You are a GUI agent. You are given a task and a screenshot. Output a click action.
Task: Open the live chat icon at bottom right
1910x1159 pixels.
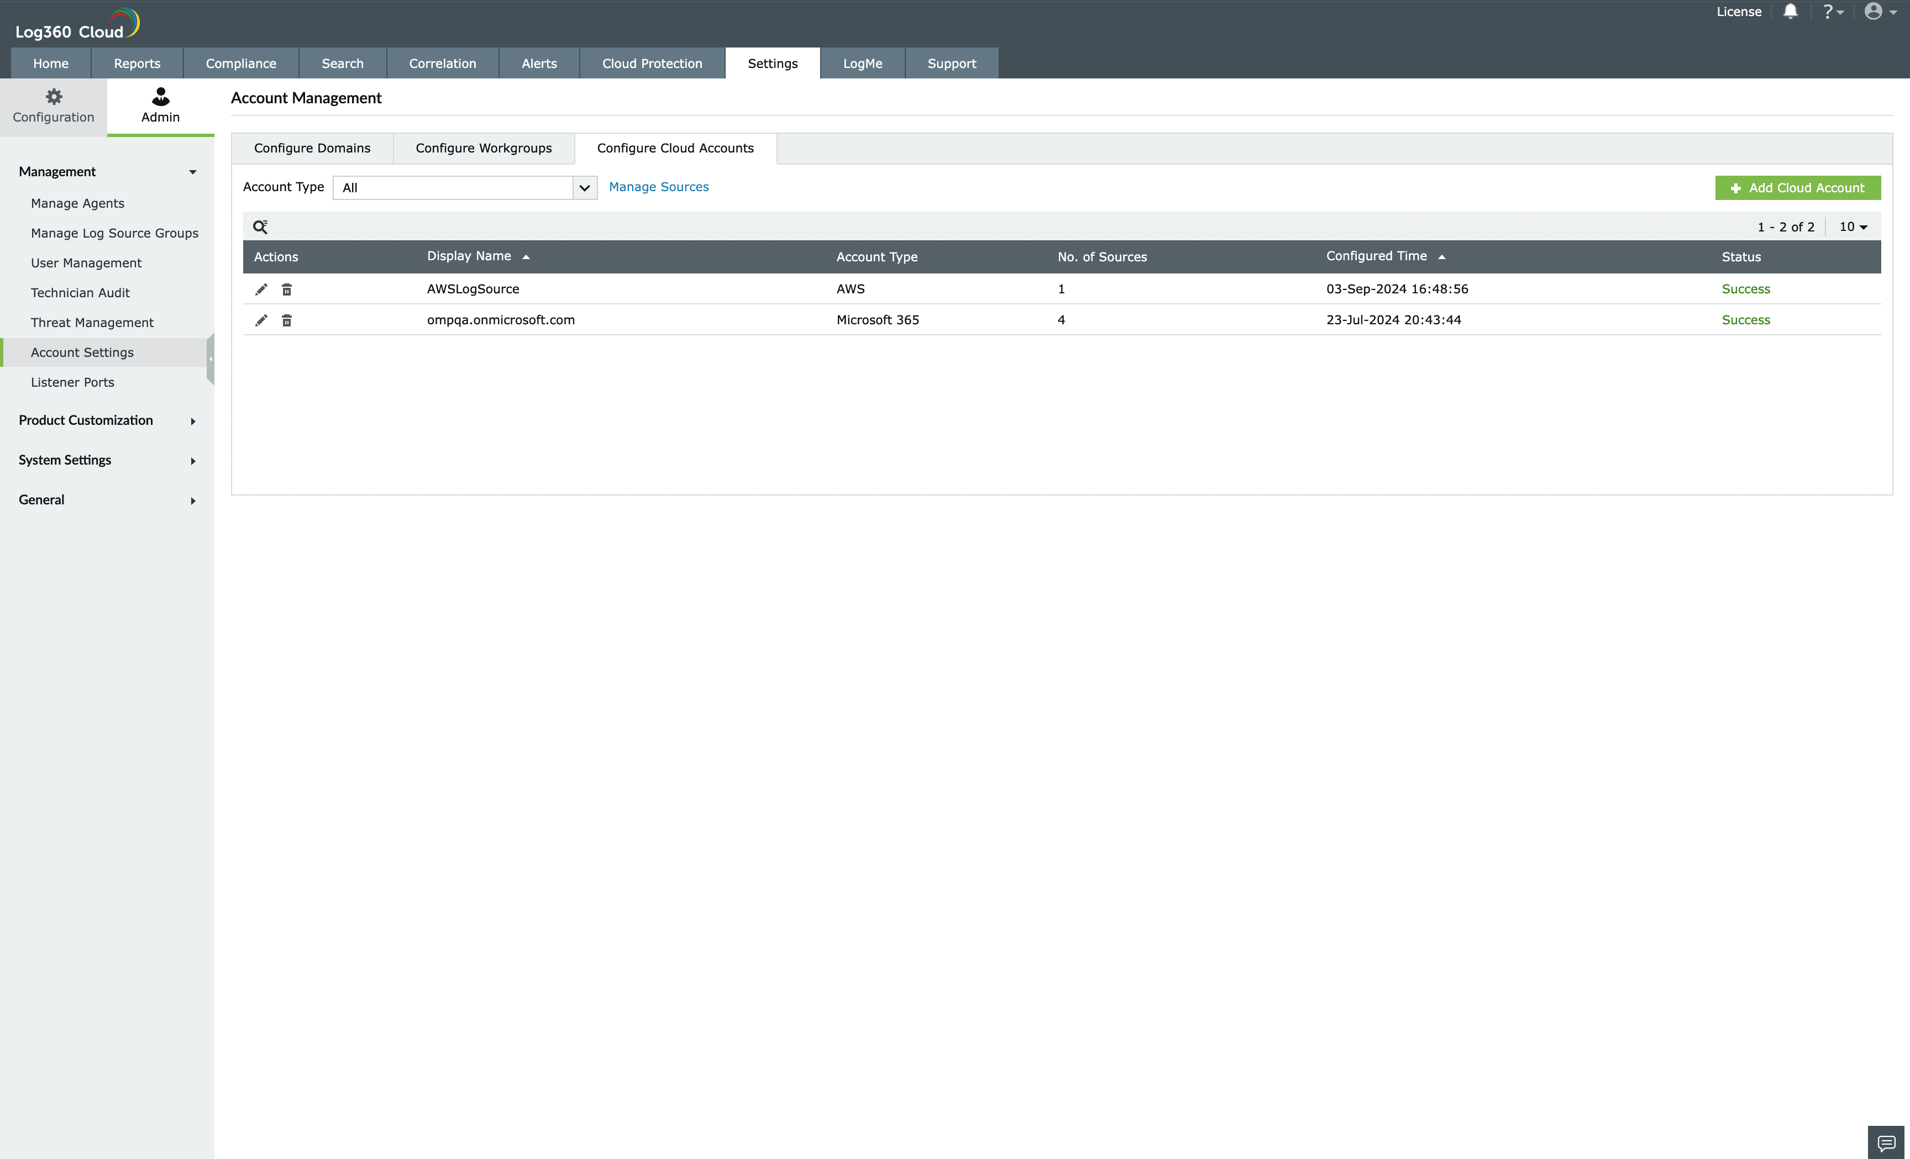(1886, 1143)
